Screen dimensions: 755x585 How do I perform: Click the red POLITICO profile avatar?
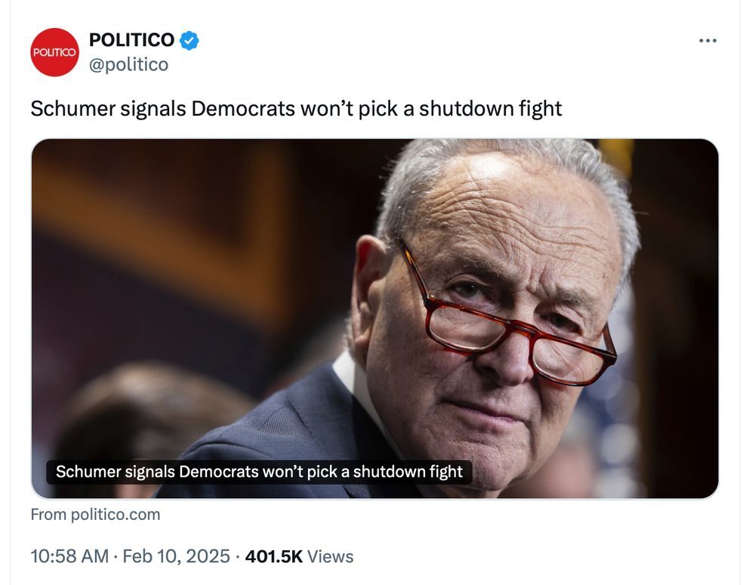pos(54,52)
